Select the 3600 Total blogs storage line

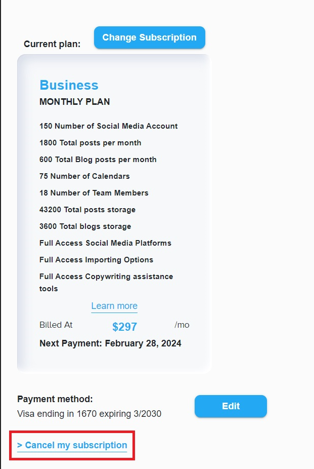[85, 226]
